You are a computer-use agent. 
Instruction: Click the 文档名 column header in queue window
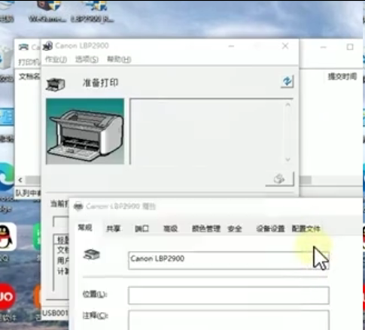coord(29,76)
